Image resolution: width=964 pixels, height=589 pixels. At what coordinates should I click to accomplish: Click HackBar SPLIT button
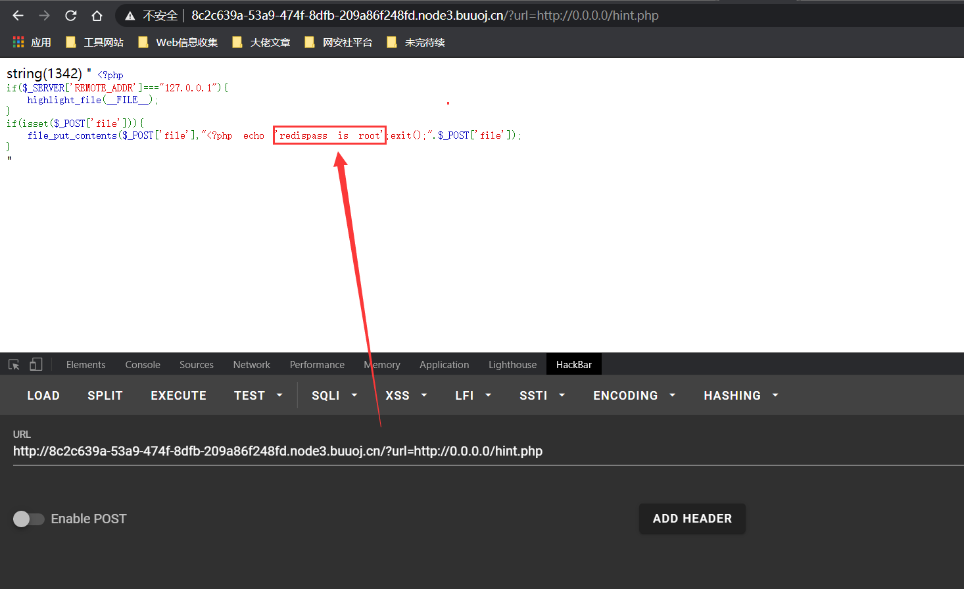105,395
